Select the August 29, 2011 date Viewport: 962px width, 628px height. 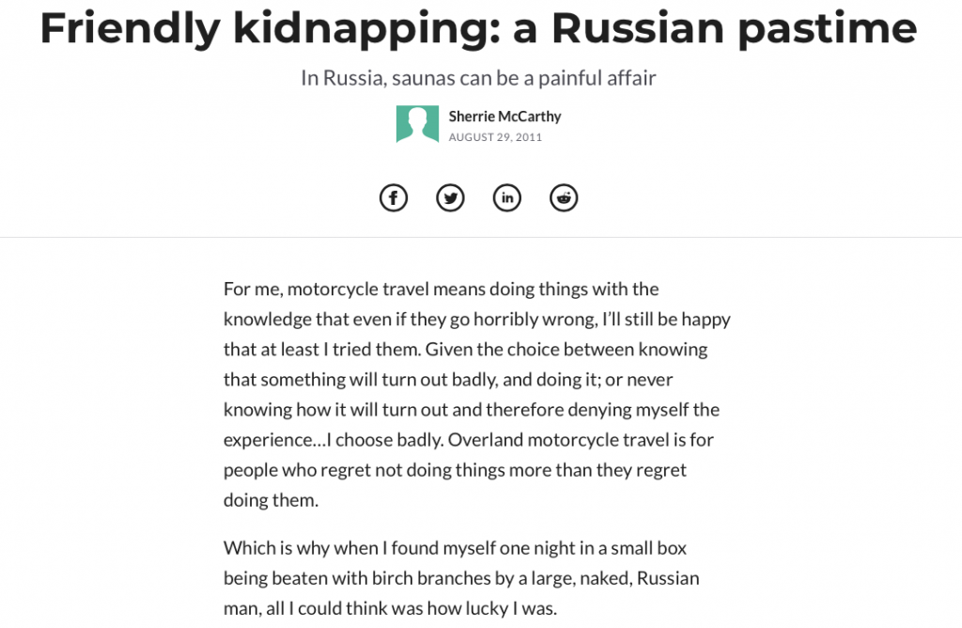click(x=495, y=137)
